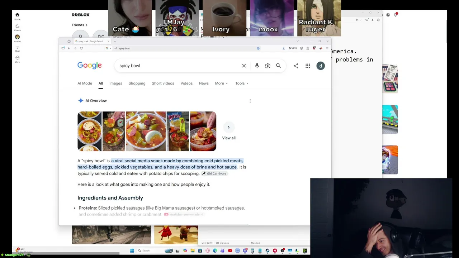The width and height of the screenshot is (459, 258).
Task: Open the Ruffles chips image thumbnail
Action: [x=178, y=132]
